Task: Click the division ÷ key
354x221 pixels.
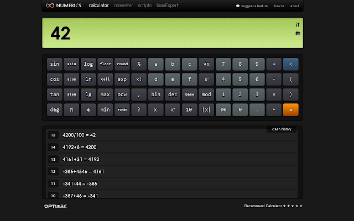Action: [x=274, y=109]
